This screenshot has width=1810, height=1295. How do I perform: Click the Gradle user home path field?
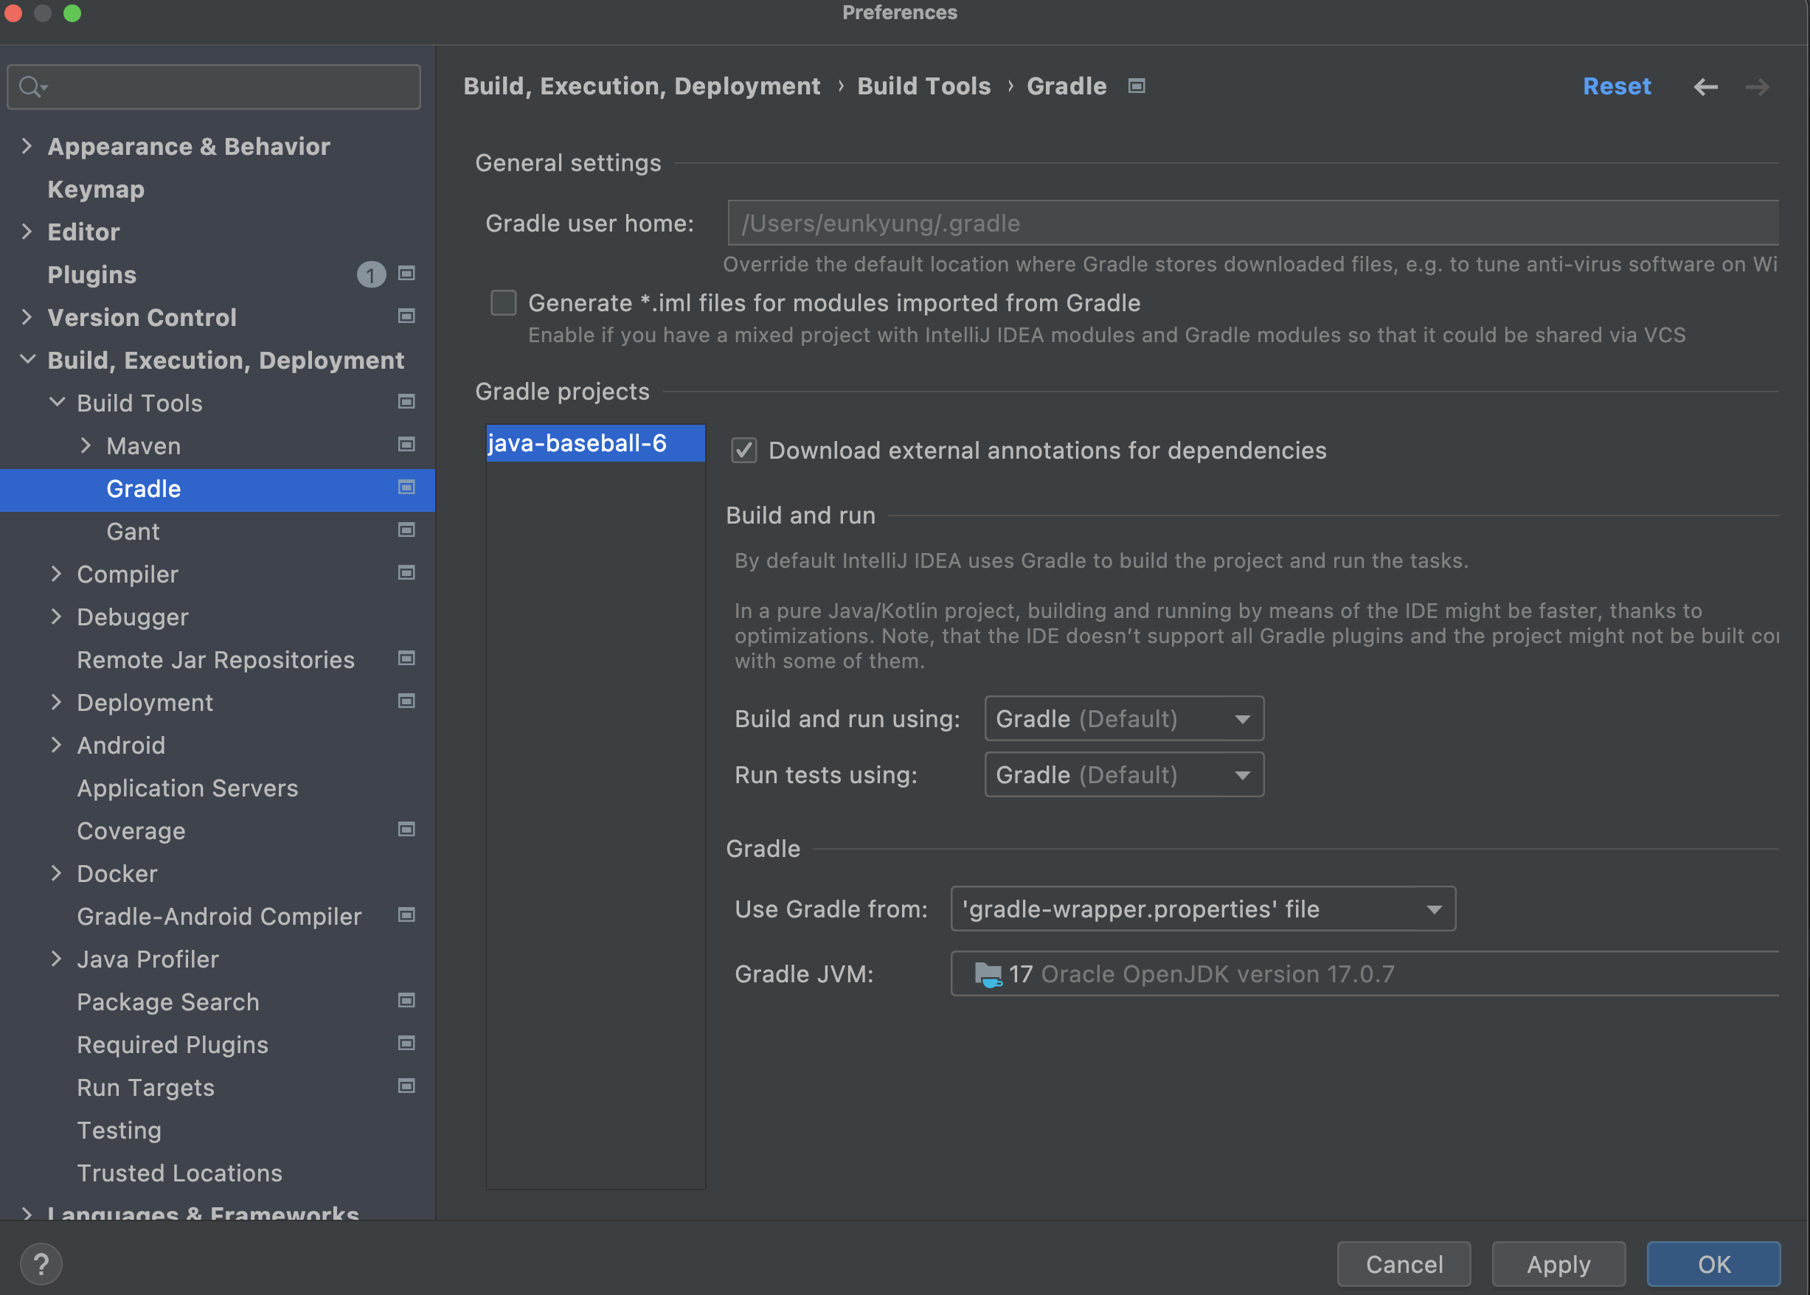(x=1252, y=223)
